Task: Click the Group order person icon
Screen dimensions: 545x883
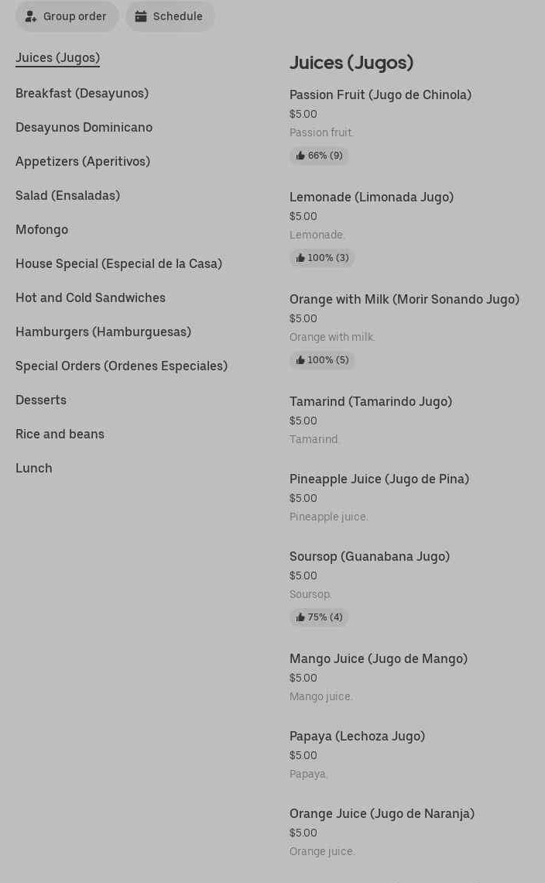Action: (31, 16)
